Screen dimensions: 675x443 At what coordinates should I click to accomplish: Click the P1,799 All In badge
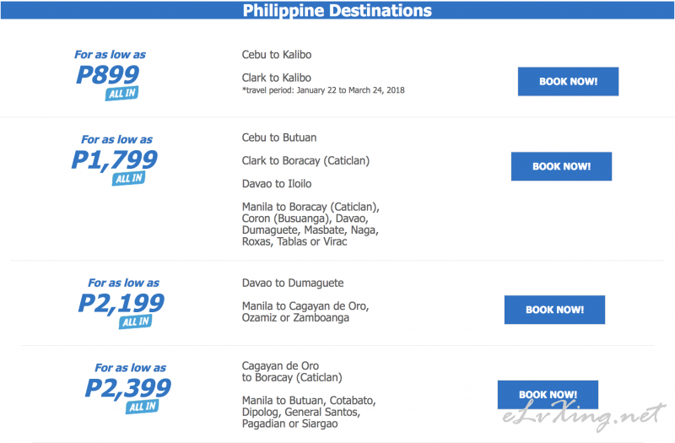pos(129,178)
